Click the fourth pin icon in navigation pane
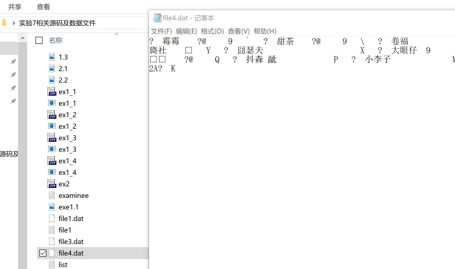Viewport: 455px width, 269px height. pos(13,101)
